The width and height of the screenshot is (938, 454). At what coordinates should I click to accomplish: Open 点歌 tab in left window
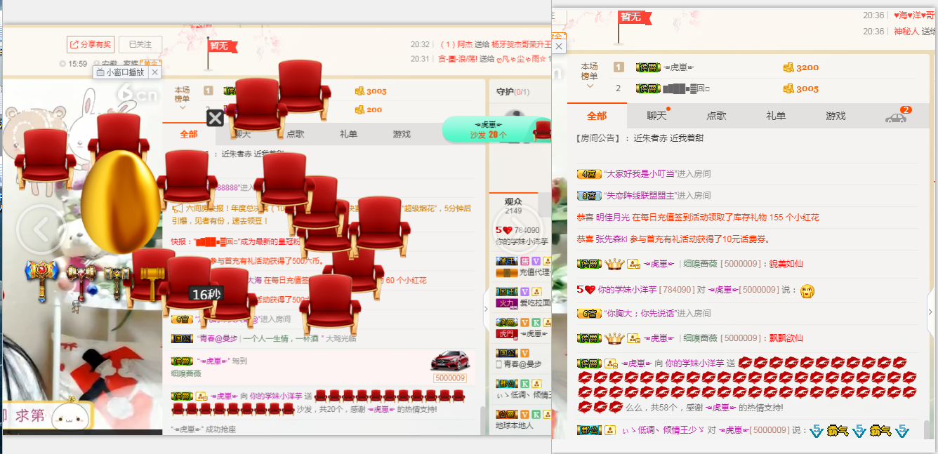(x=296, y=134)
